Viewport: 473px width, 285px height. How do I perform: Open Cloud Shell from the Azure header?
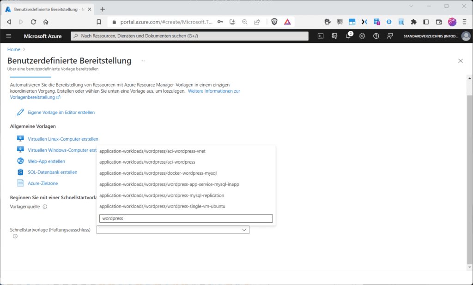[x=321, y=36]
